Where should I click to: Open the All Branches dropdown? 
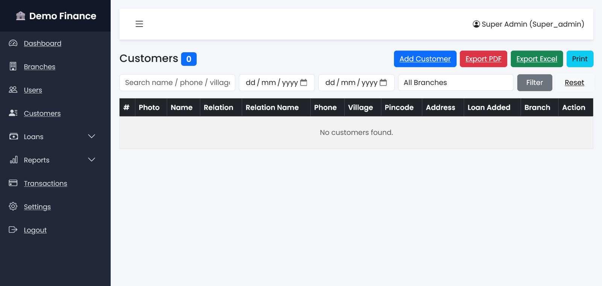click(456, 83)
